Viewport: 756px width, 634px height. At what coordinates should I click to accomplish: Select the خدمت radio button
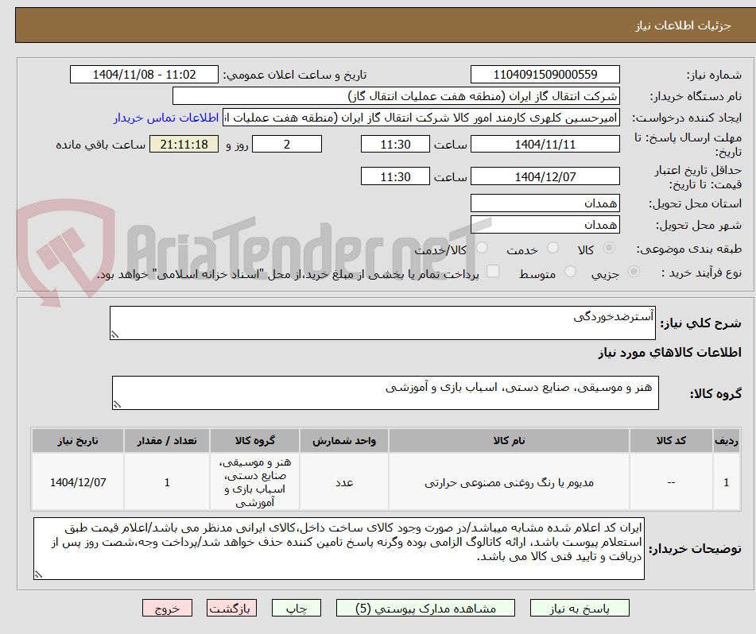tap(553, 248)
